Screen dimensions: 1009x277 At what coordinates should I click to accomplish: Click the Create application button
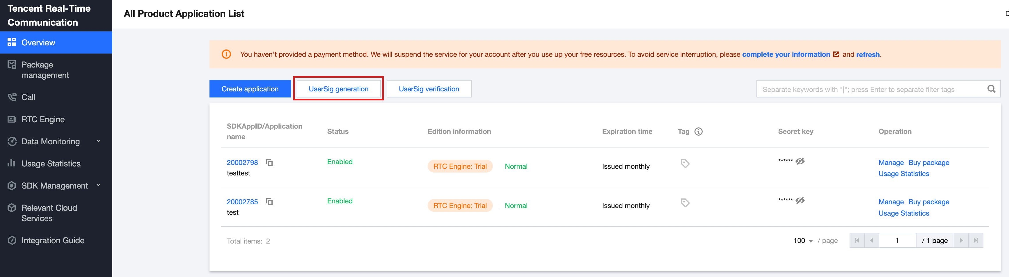tap(250, 89)
